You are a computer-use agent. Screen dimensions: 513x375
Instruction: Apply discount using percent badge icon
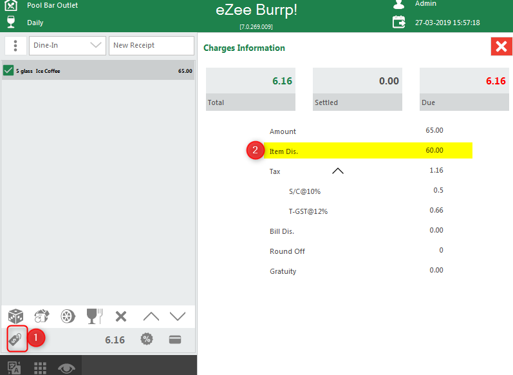coord(147,340)
